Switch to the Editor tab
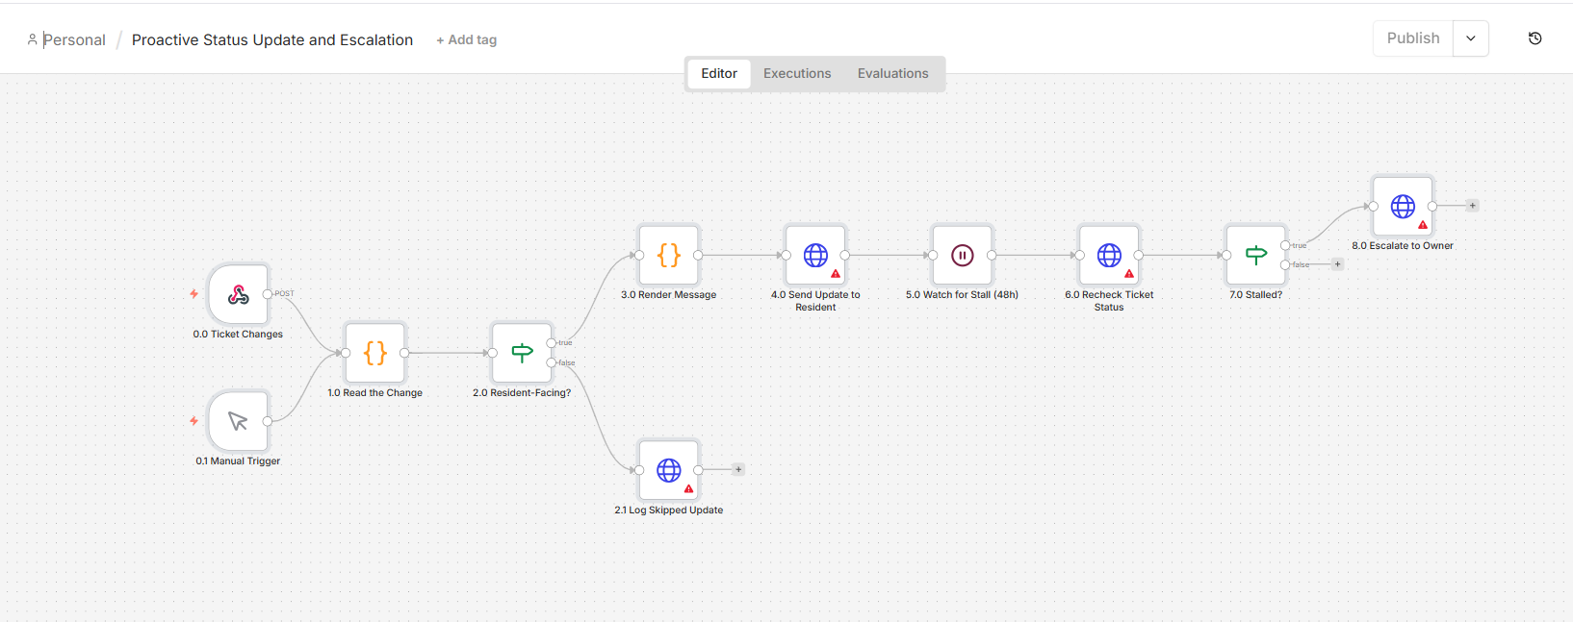This screenshot has width=1573, height=622. (x=719, y=73)
